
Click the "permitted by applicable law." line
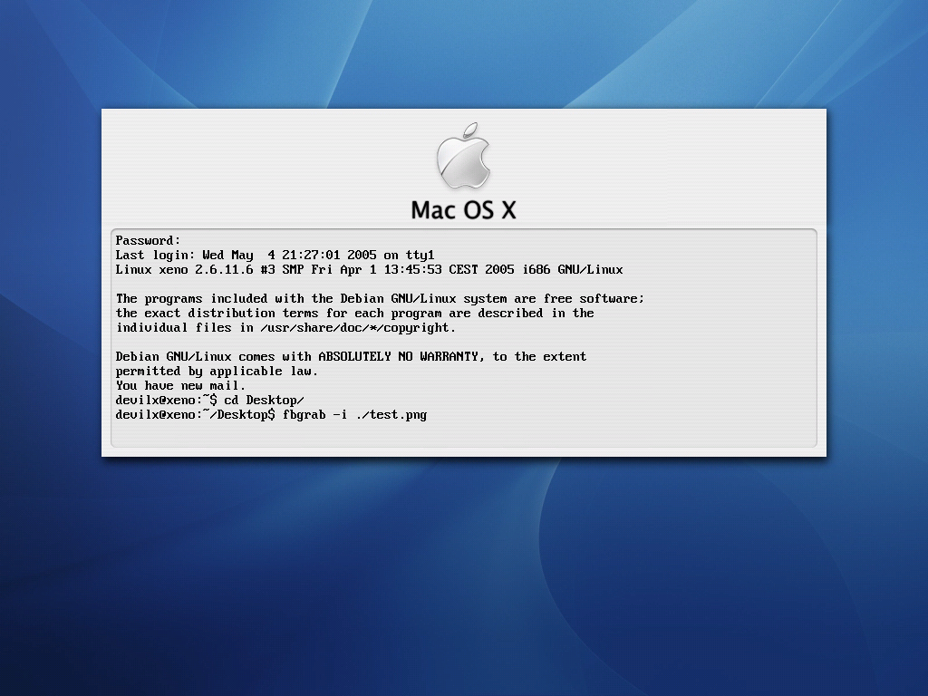[217, 372]
